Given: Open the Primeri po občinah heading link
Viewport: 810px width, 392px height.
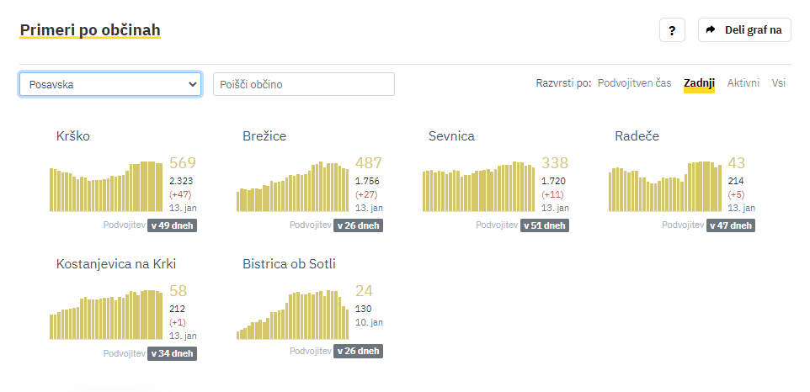Looking at the screenshot, I should pos(90,30).
